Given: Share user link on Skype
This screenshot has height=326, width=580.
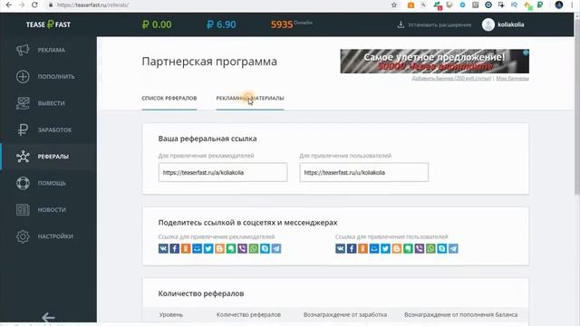Looking at the screenshot, I should click(442, 248).
